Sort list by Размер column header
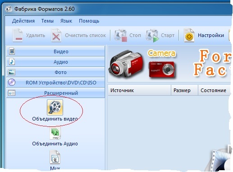This screenshot has height=172, width=233. pos(185,90)
